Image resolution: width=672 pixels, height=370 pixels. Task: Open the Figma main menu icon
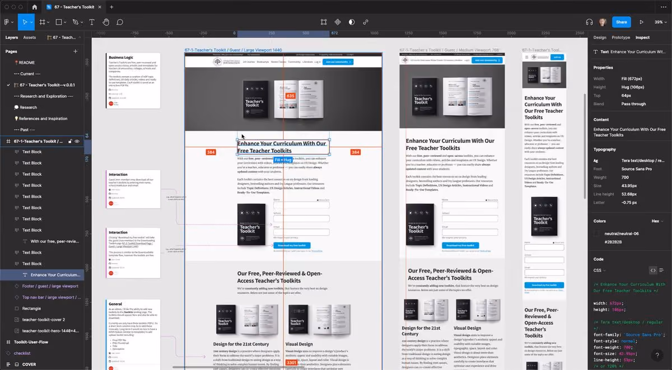tap(6, 22)
